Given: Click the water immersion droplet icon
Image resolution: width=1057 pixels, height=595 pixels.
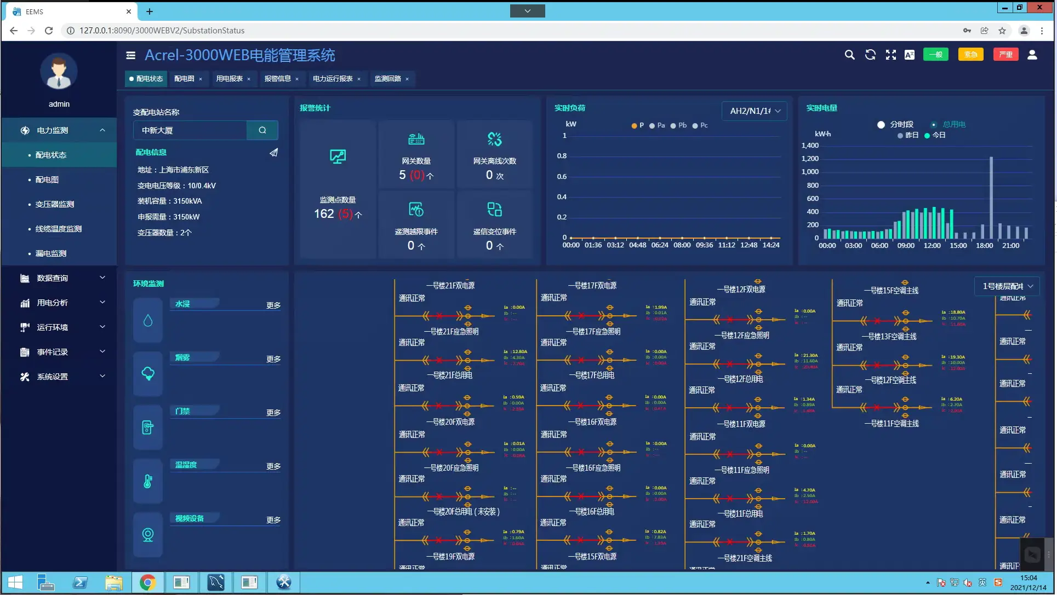Looking at the screenshot, I should pyautogui.click(x=148, y=321).
